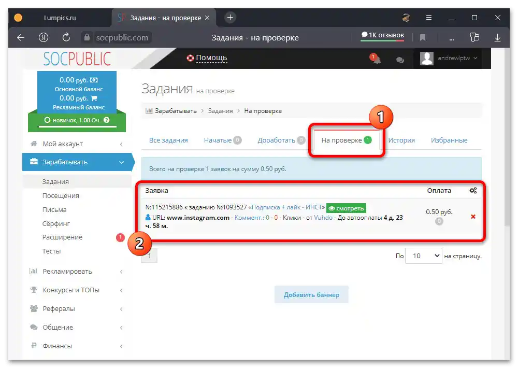518x368 pixels.
Task: Close the Задания - на проверке tab
Action: point(207,18)
